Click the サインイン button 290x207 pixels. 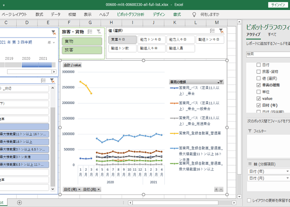278,5
